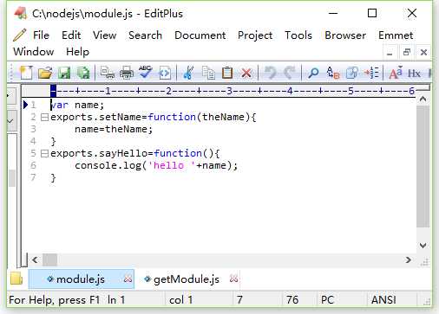This screenshot has height=314, width=439.
Task: Open the Browser menu
Action: (345, 35)
